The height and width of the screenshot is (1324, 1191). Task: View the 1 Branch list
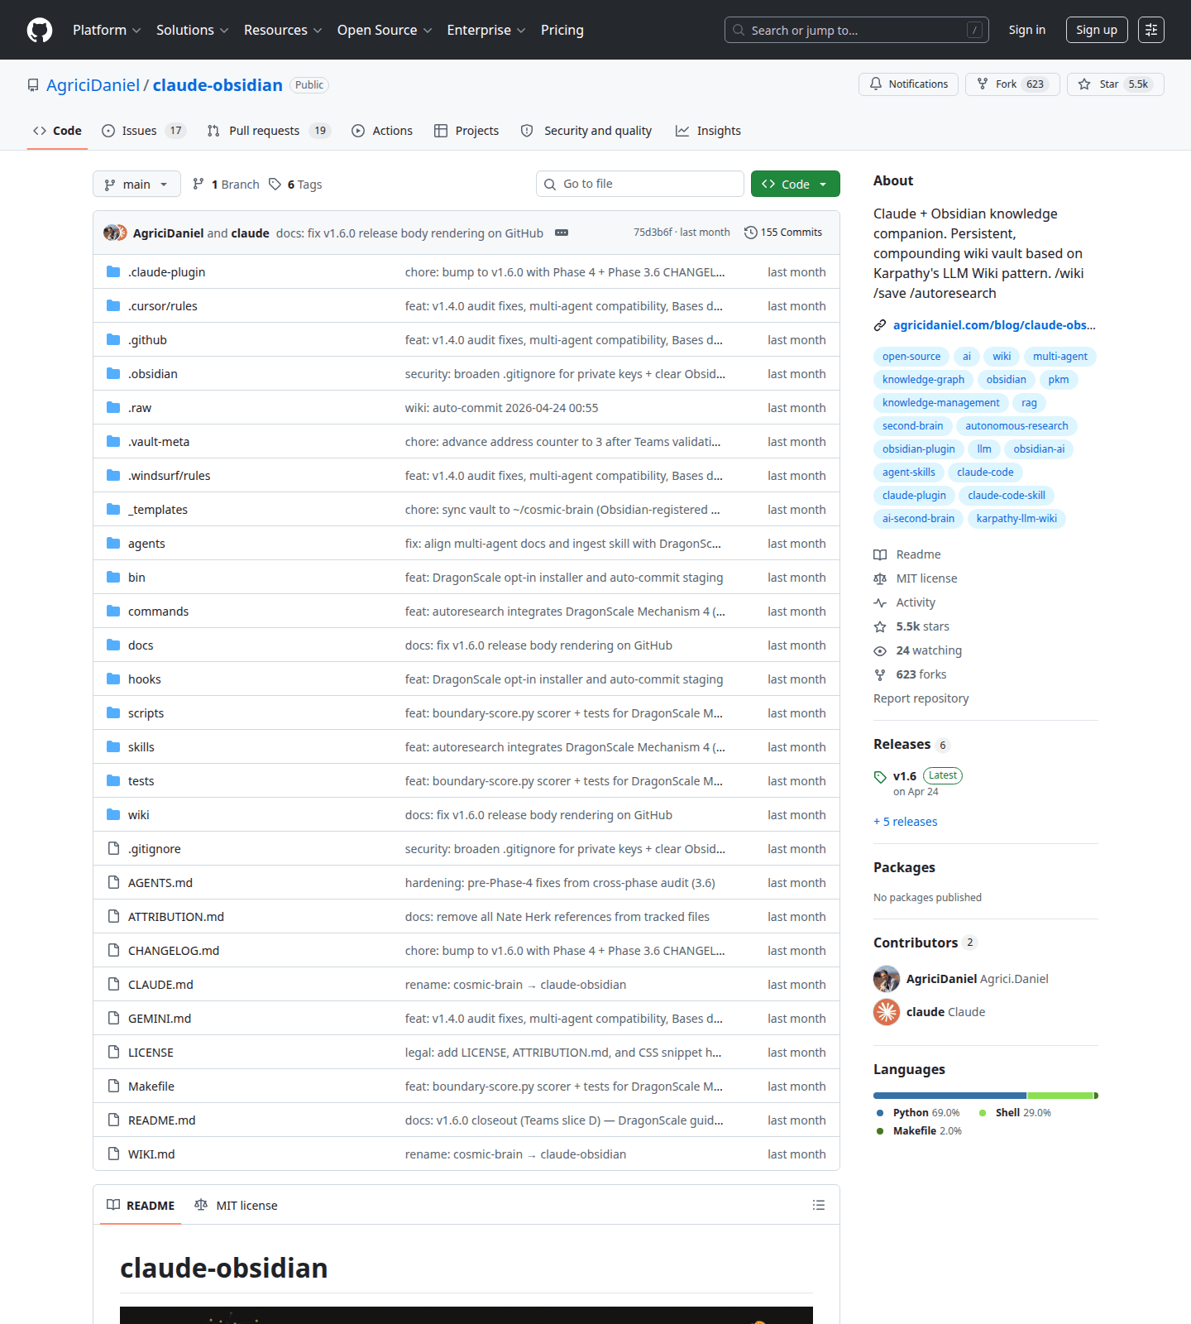tap(226, 185)
